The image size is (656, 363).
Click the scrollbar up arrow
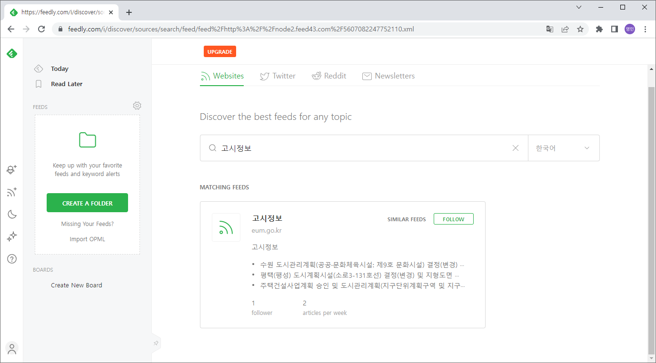652,69
